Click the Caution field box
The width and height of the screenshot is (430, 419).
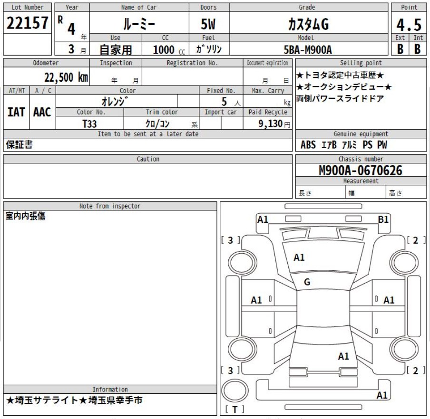148,181
